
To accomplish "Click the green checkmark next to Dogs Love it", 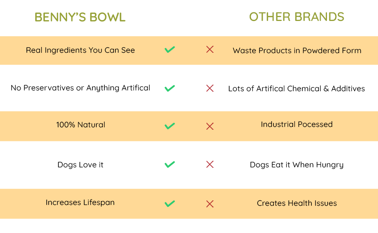I will coord(170,164).
